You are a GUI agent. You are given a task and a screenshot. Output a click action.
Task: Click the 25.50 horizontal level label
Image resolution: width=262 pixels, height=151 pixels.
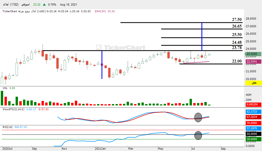click(x=237, y=35)
